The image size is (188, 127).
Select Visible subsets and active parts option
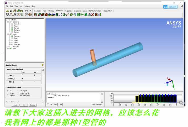coord(18,95)
